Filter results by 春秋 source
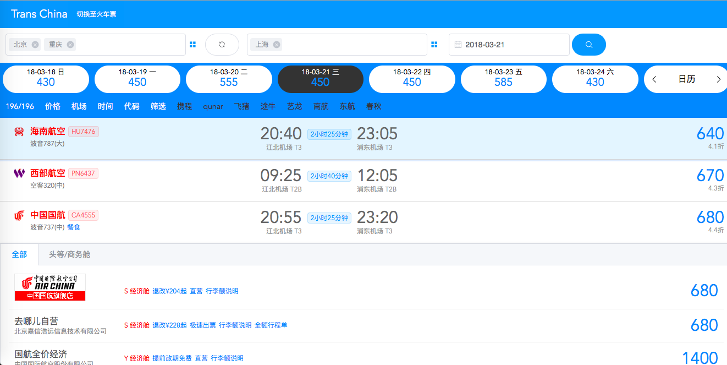727x365 pixels. pos(374,106)
